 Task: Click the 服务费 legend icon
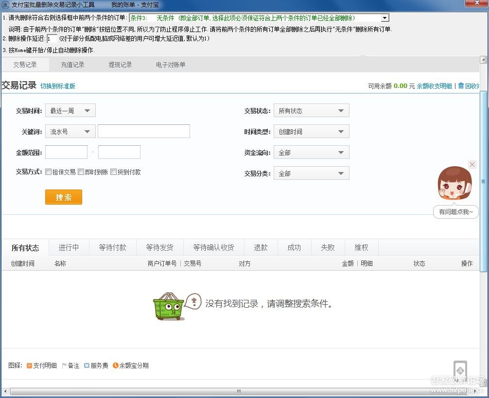click(87, 365)
